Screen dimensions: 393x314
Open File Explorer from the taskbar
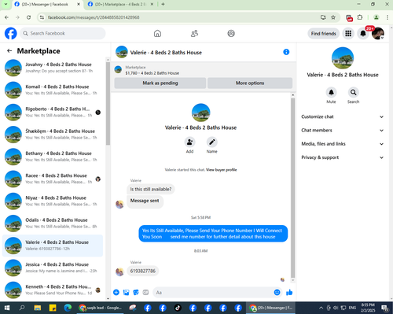(38, 308)
